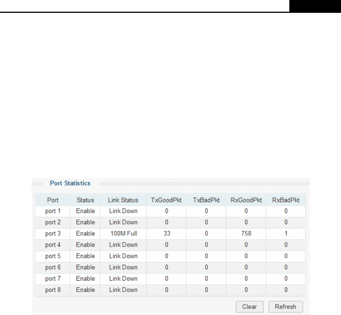Click RxGoodPkt value 0 in port 5 row

(246, 256)
